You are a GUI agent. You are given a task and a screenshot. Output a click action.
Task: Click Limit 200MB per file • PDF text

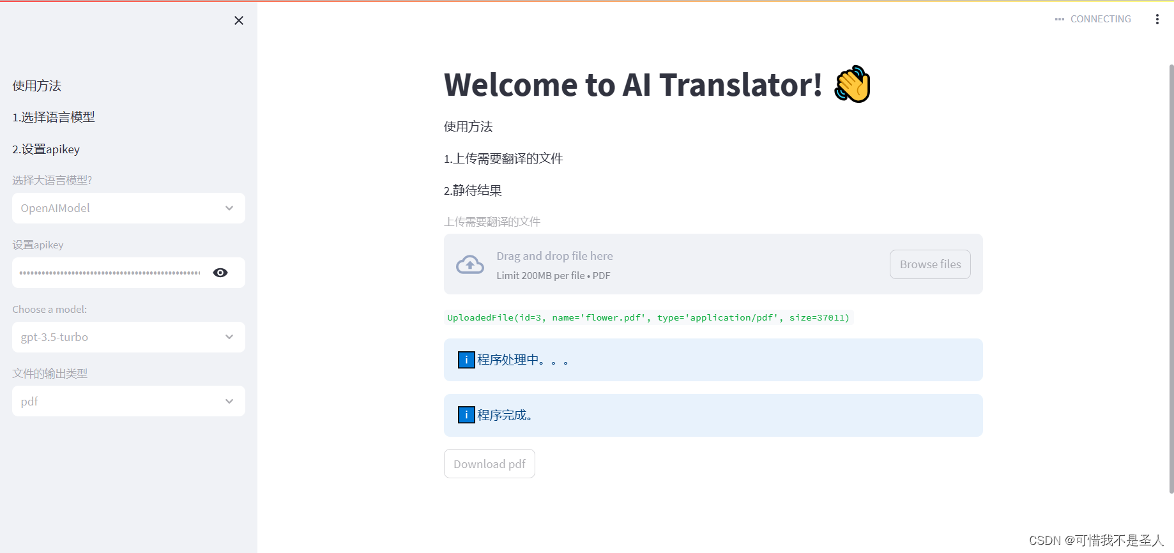(x=553, y=276)
